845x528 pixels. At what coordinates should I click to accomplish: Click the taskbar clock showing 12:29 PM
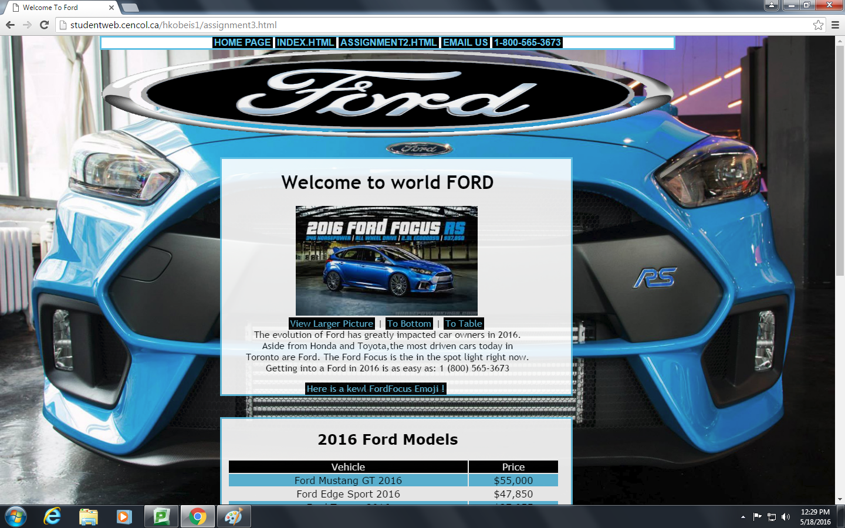(x=815, y=517)
